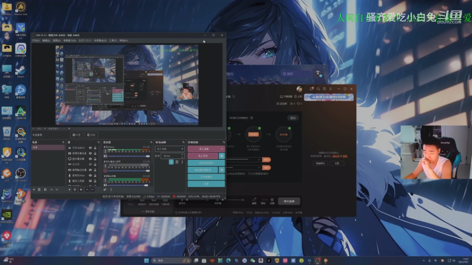
Task: Open the settings gear in Douyu bottom bar
Action: pyautogui.click(x=272, y=201)
